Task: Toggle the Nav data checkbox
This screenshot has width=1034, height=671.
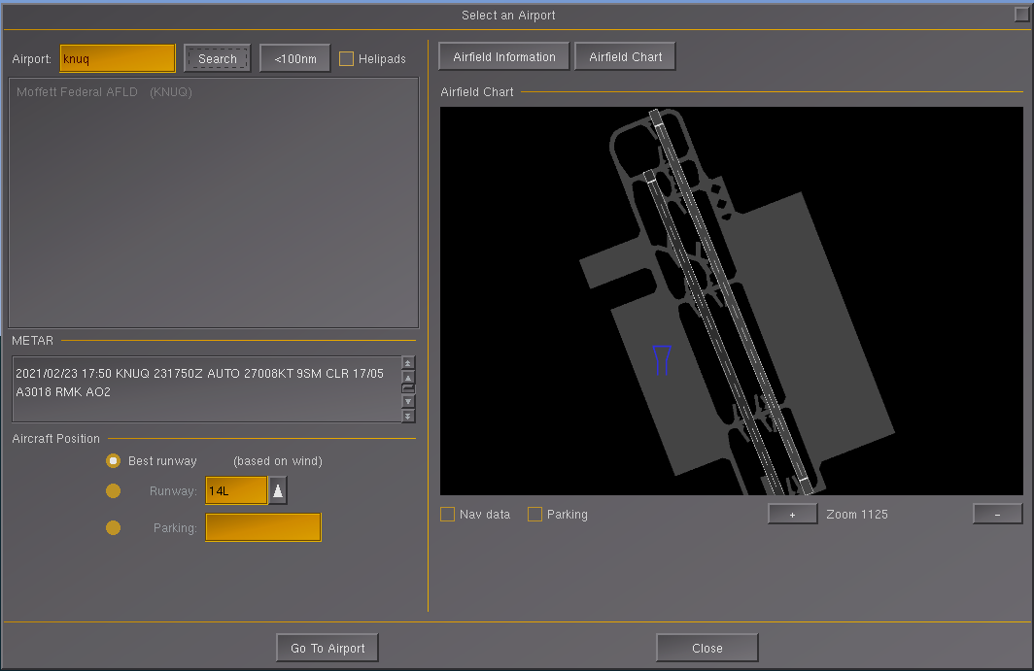Action: click(447, 514)
